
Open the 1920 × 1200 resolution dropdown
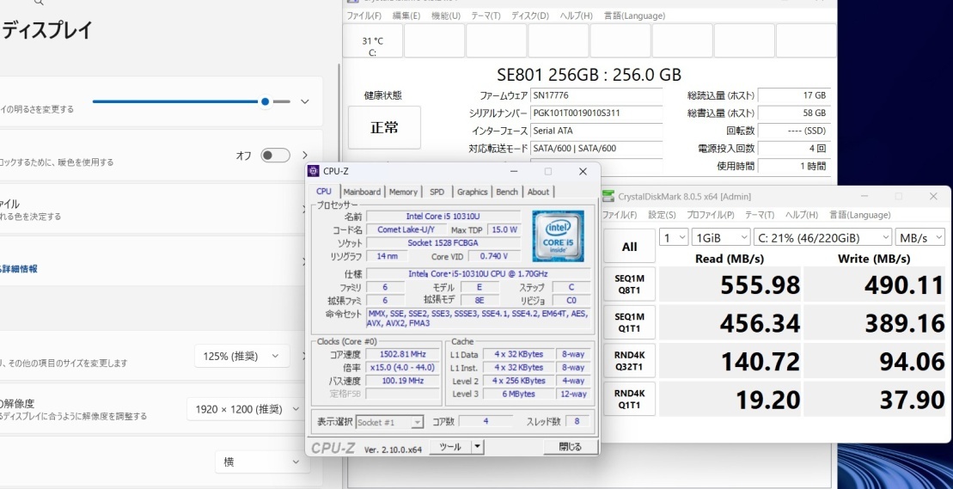[x=244, y=409]
